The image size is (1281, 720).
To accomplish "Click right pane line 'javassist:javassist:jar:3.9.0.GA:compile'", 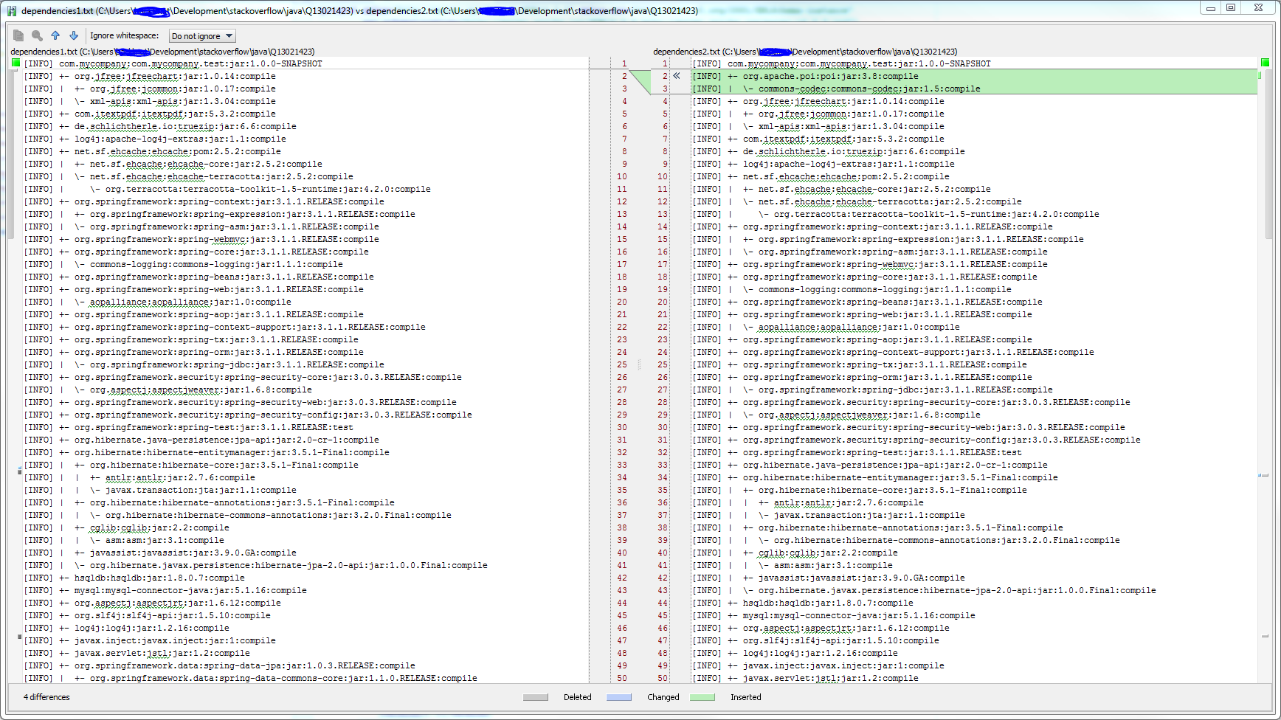I will tap(861, 578).
